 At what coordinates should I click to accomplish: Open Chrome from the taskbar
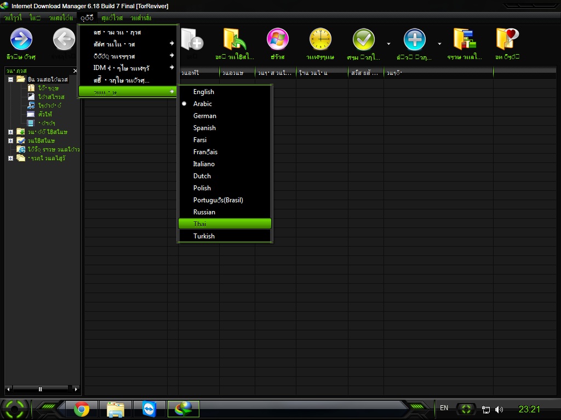[82, 409]
